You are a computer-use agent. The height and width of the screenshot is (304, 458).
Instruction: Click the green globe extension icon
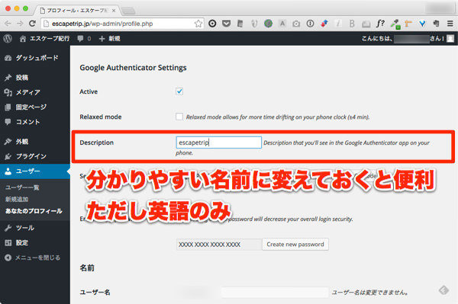click(x=268, y=24)
